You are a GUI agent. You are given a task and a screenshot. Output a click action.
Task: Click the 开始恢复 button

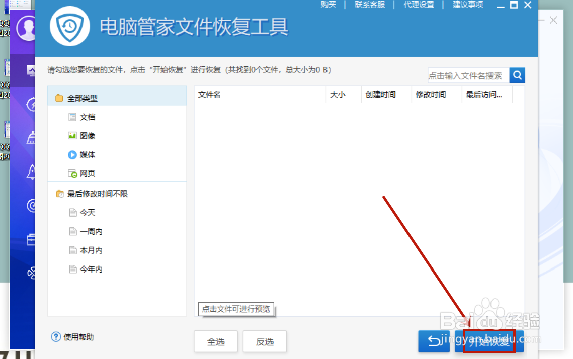click(489, 342)
